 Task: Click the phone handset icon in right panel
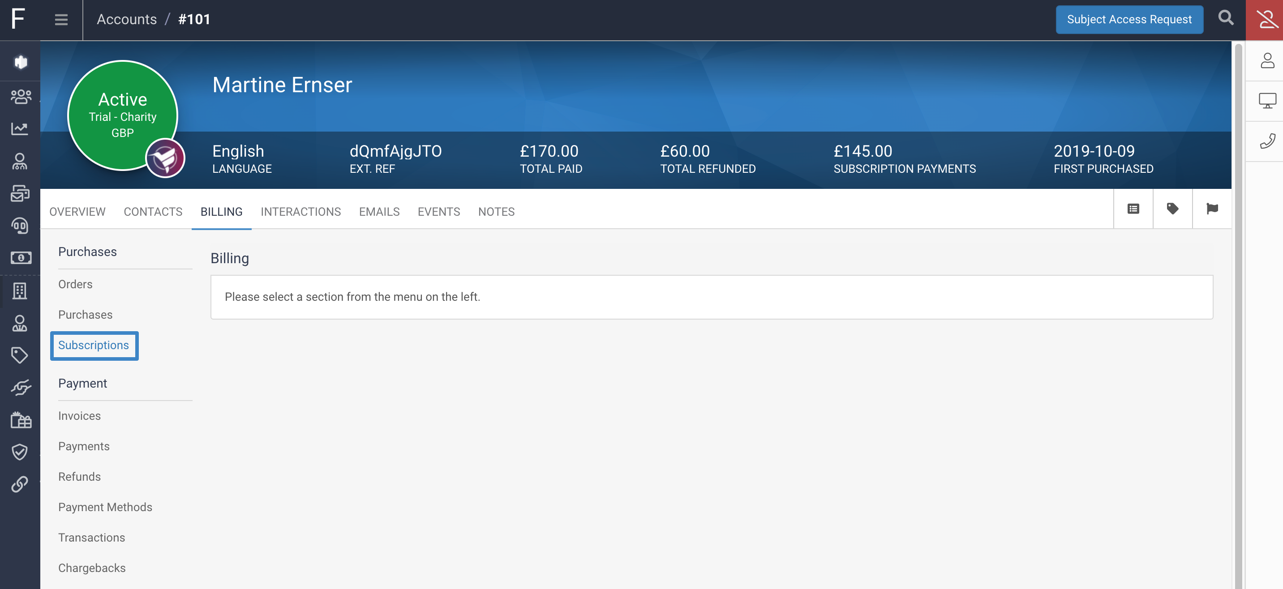1268,141
